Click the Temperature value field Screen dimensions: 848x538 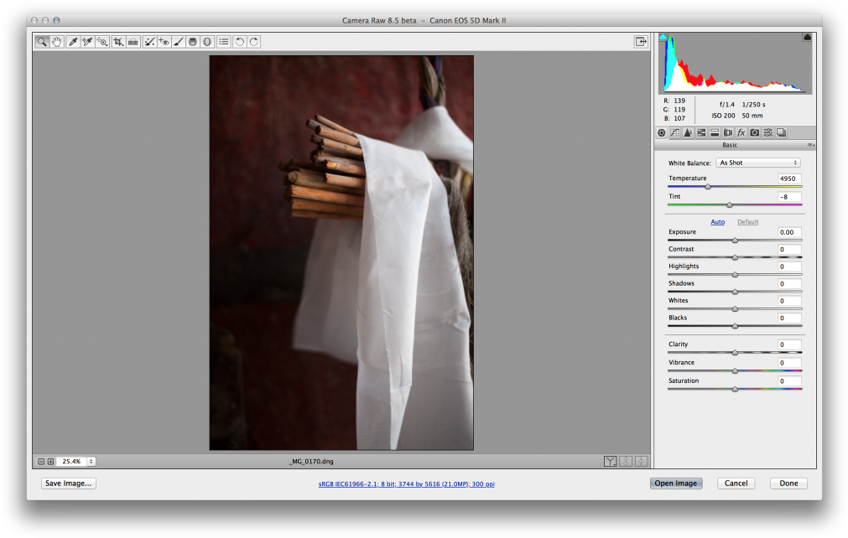(x=788, y=178)
